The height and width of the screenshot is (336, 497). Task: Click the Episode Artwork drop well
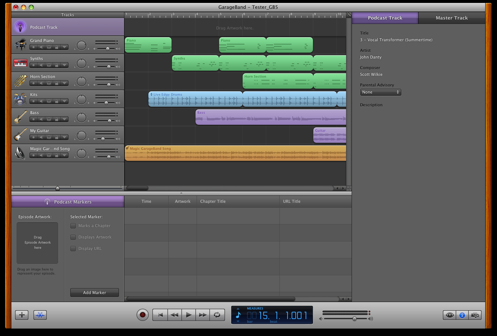[x=37, y=243]
